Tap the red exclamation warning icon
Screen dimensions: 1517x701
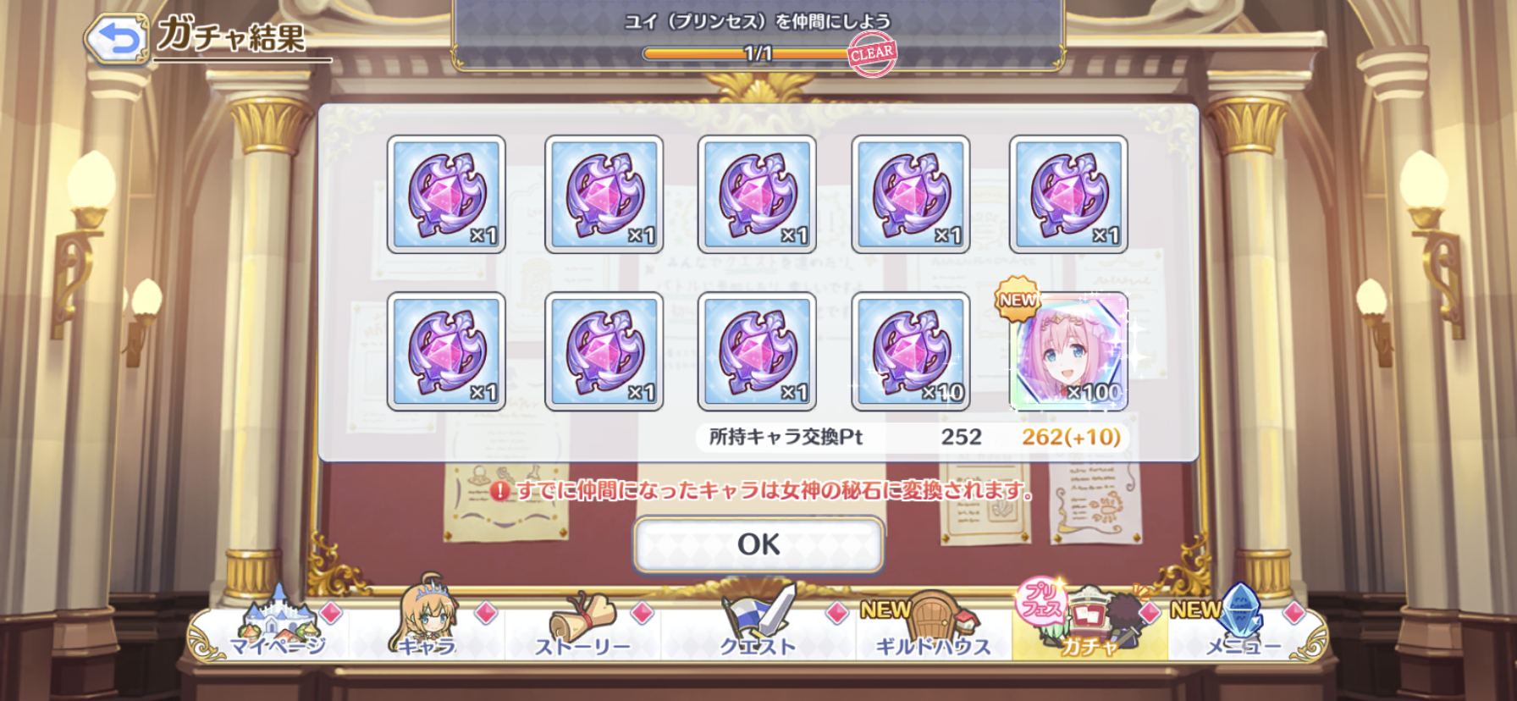tap(499, 490)
